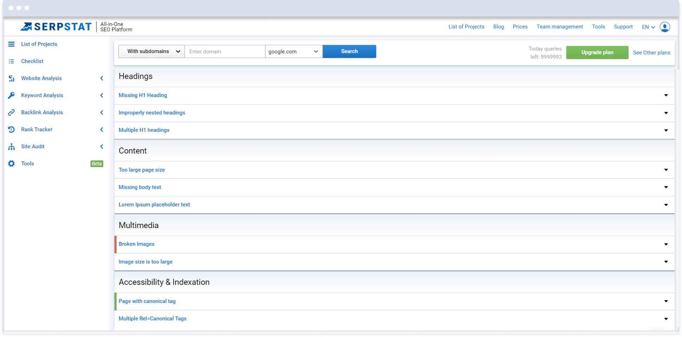
Task: Open Tools in top navigation
Action: point(598,27)
